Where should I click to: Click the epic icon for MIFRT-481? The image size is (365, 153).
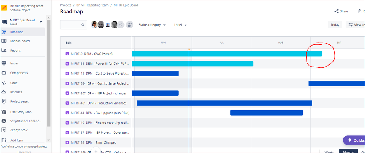pyautogui.click(x=67, y=103)
